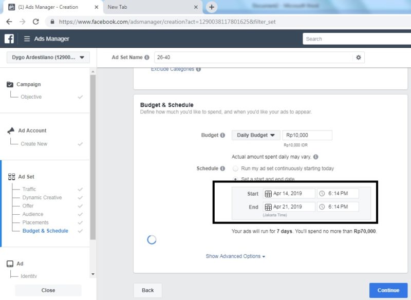
Task: Edit the Rp10,000 budget amount field
Action: (x=307, y=135)
